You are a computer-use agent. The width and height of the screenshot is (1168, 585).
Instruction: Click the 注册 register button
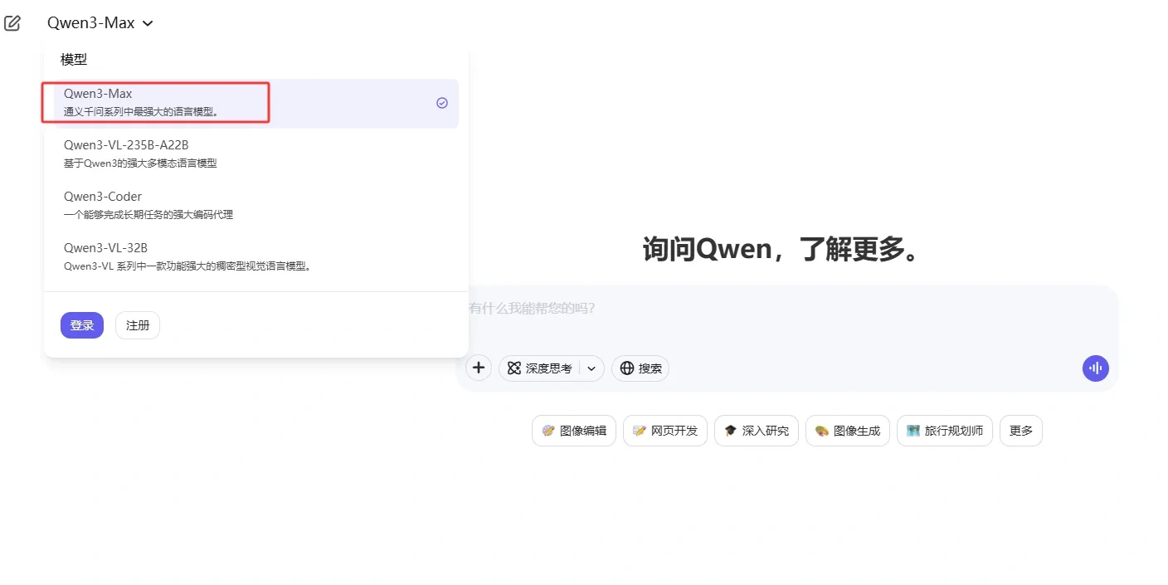[x=137, y=325]
